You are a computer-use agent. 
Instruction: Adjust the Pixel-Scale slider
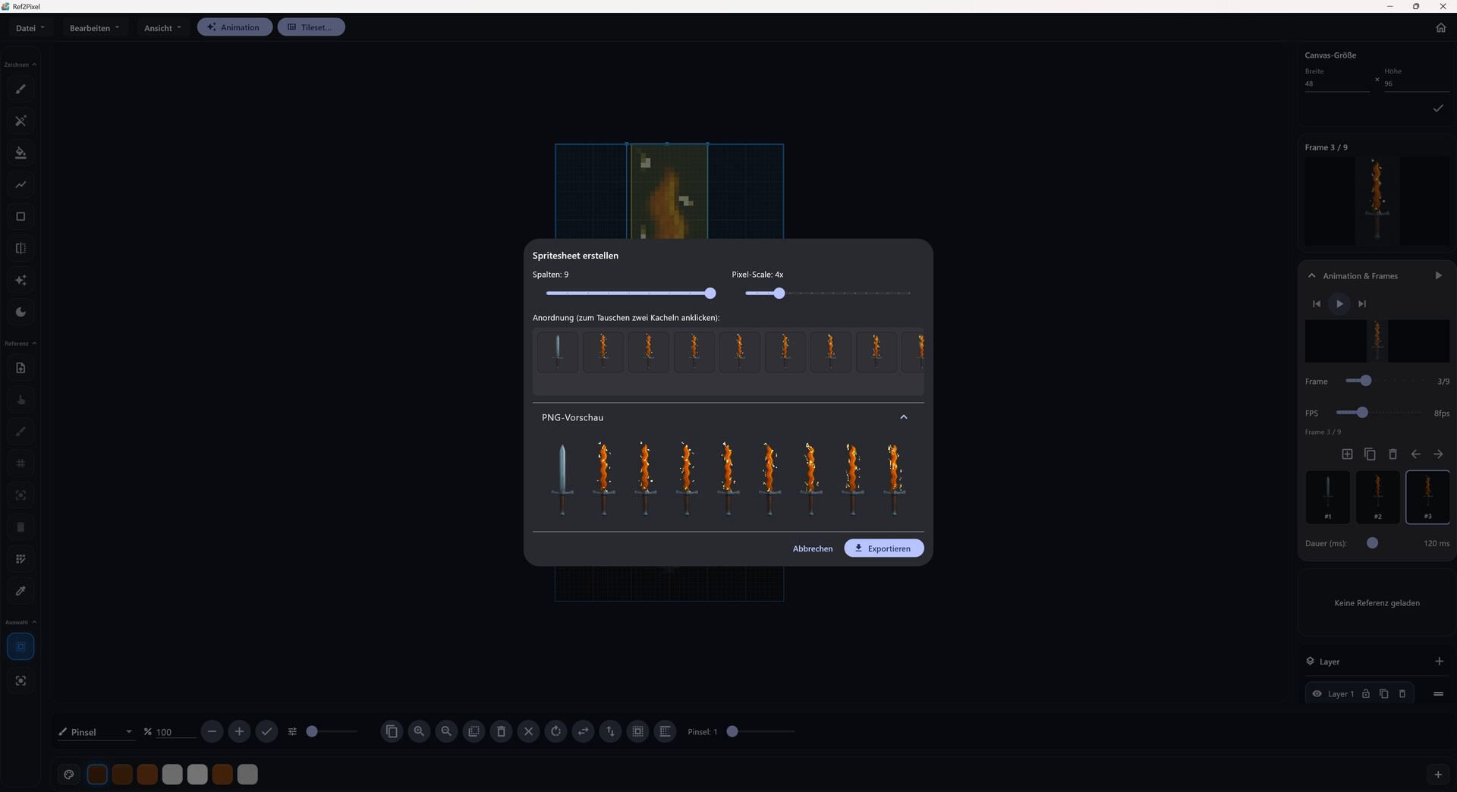click(x=779, y=294)
